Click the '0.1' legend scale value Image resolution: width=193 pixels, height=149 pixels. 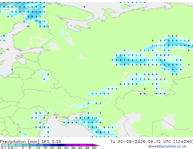coord(4,148)
